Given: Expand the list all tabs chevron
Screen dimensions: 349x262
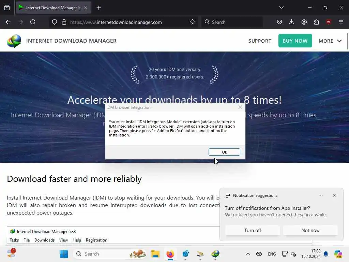Looking at the screenshot, I should [x=281, y=8].
